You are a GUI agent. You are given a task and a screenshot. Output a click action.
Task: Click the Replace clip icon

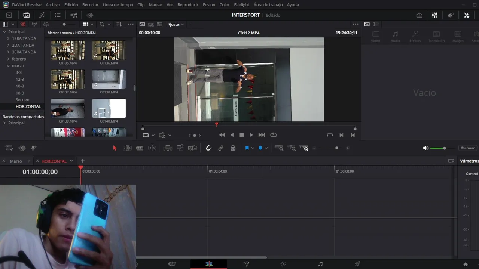[x=193, y=148]
